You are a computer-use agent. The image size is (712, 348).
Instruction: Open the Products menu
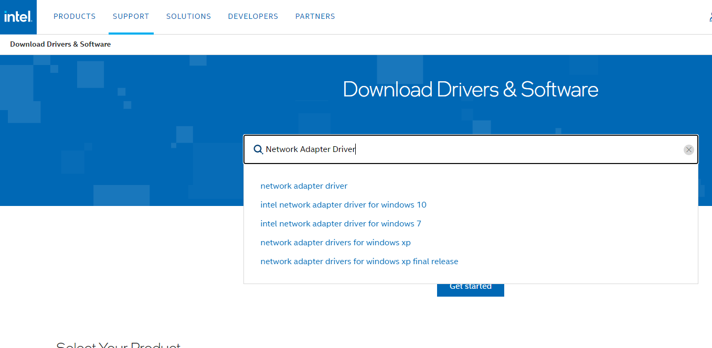pyautogui.click(x=75, y=16)
